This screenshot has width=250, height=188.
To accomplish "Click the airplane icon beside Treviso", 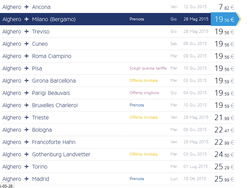I will point(27,32).
